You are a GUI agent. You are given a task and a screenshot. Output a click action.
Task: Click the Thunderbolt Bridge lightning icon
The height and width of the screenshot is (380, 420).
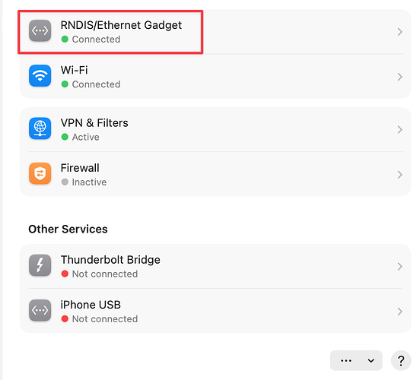coord(40,265)
